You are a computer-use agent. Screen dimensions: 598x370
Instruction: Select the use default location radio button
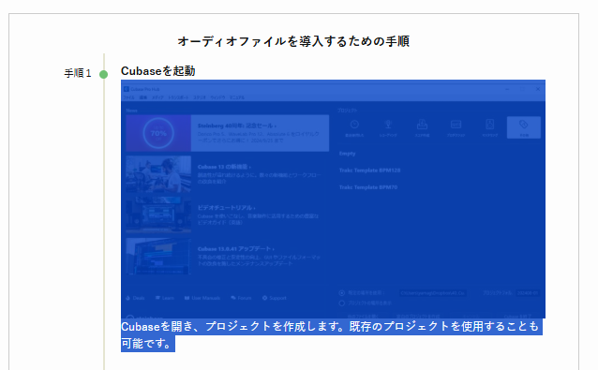click(x=342, y=293)
